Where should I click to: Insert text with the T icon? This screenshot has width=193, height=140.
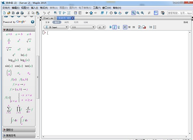60,13
